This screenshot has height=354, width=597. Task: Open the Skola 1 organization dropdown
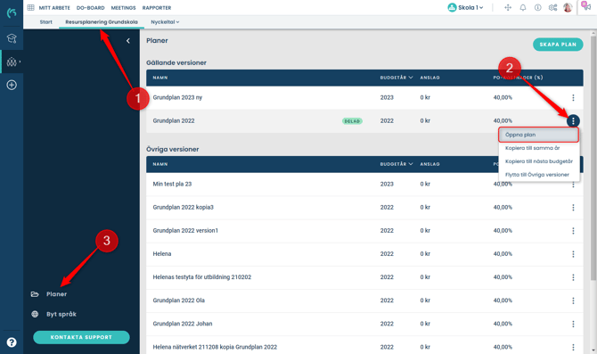(x=465, y=8)
